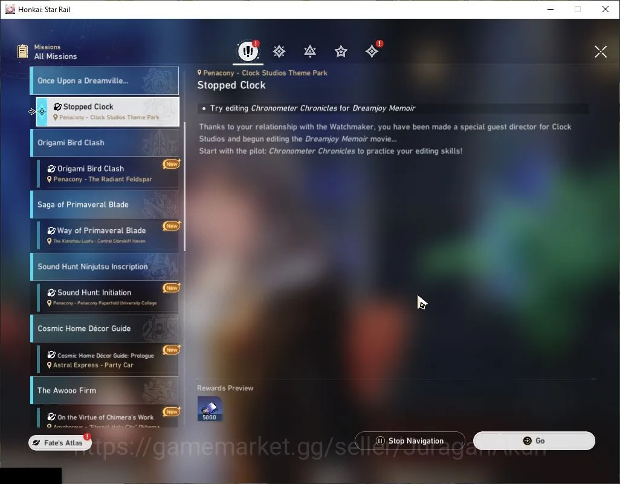Select the all-missions exclamation filter icon
The width and height of the screenshot is (620, 484).
click(x=248, y=51)
